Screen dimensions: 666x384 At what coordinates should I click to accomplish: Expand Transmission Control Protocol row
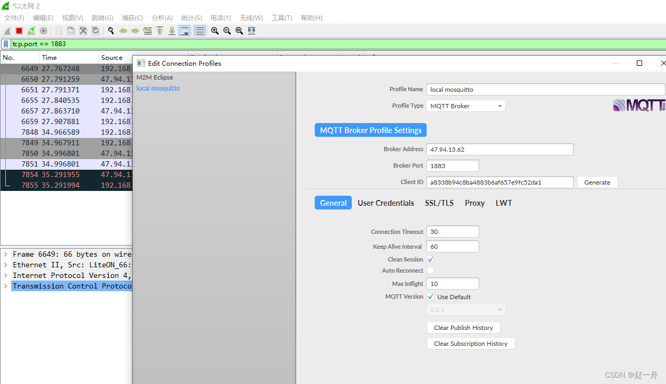tap(6, 286)
